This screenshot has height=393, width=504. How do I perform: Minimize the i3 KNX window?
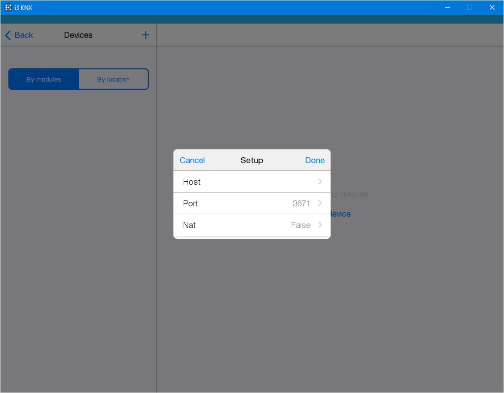click(x=448, y=7)
